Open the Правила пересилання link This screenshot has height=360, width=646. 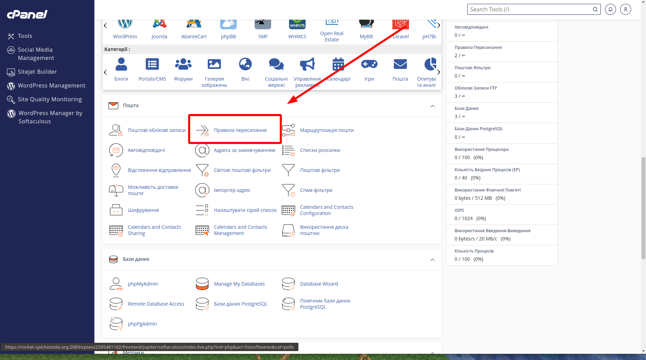[x=240, y=130]
